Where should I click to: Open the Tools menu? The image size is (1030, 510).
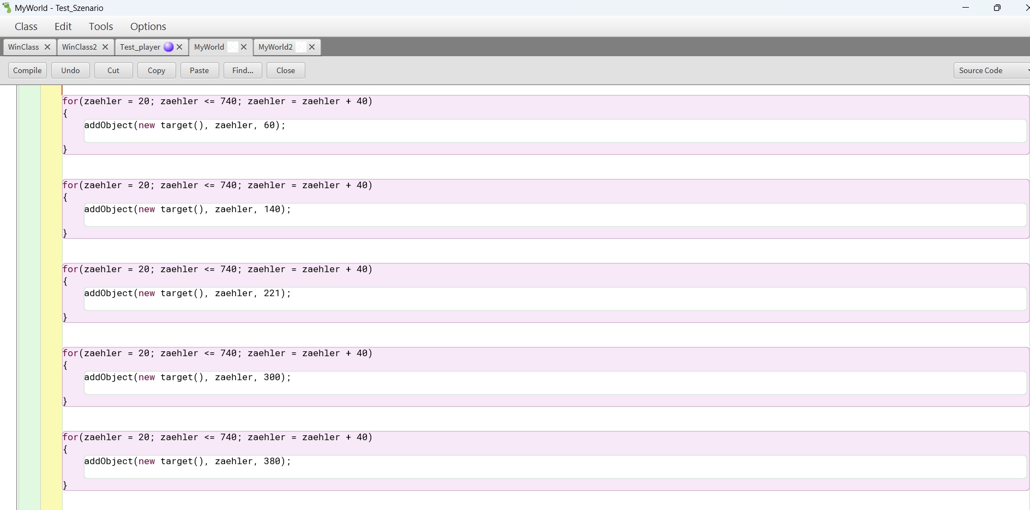tap(100, 26)
